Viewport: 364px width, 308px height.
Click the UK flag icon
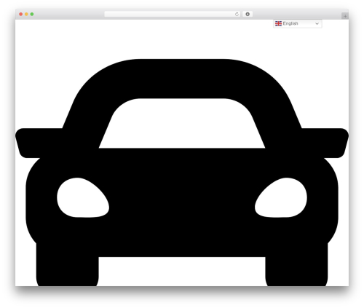pos(278,23)
